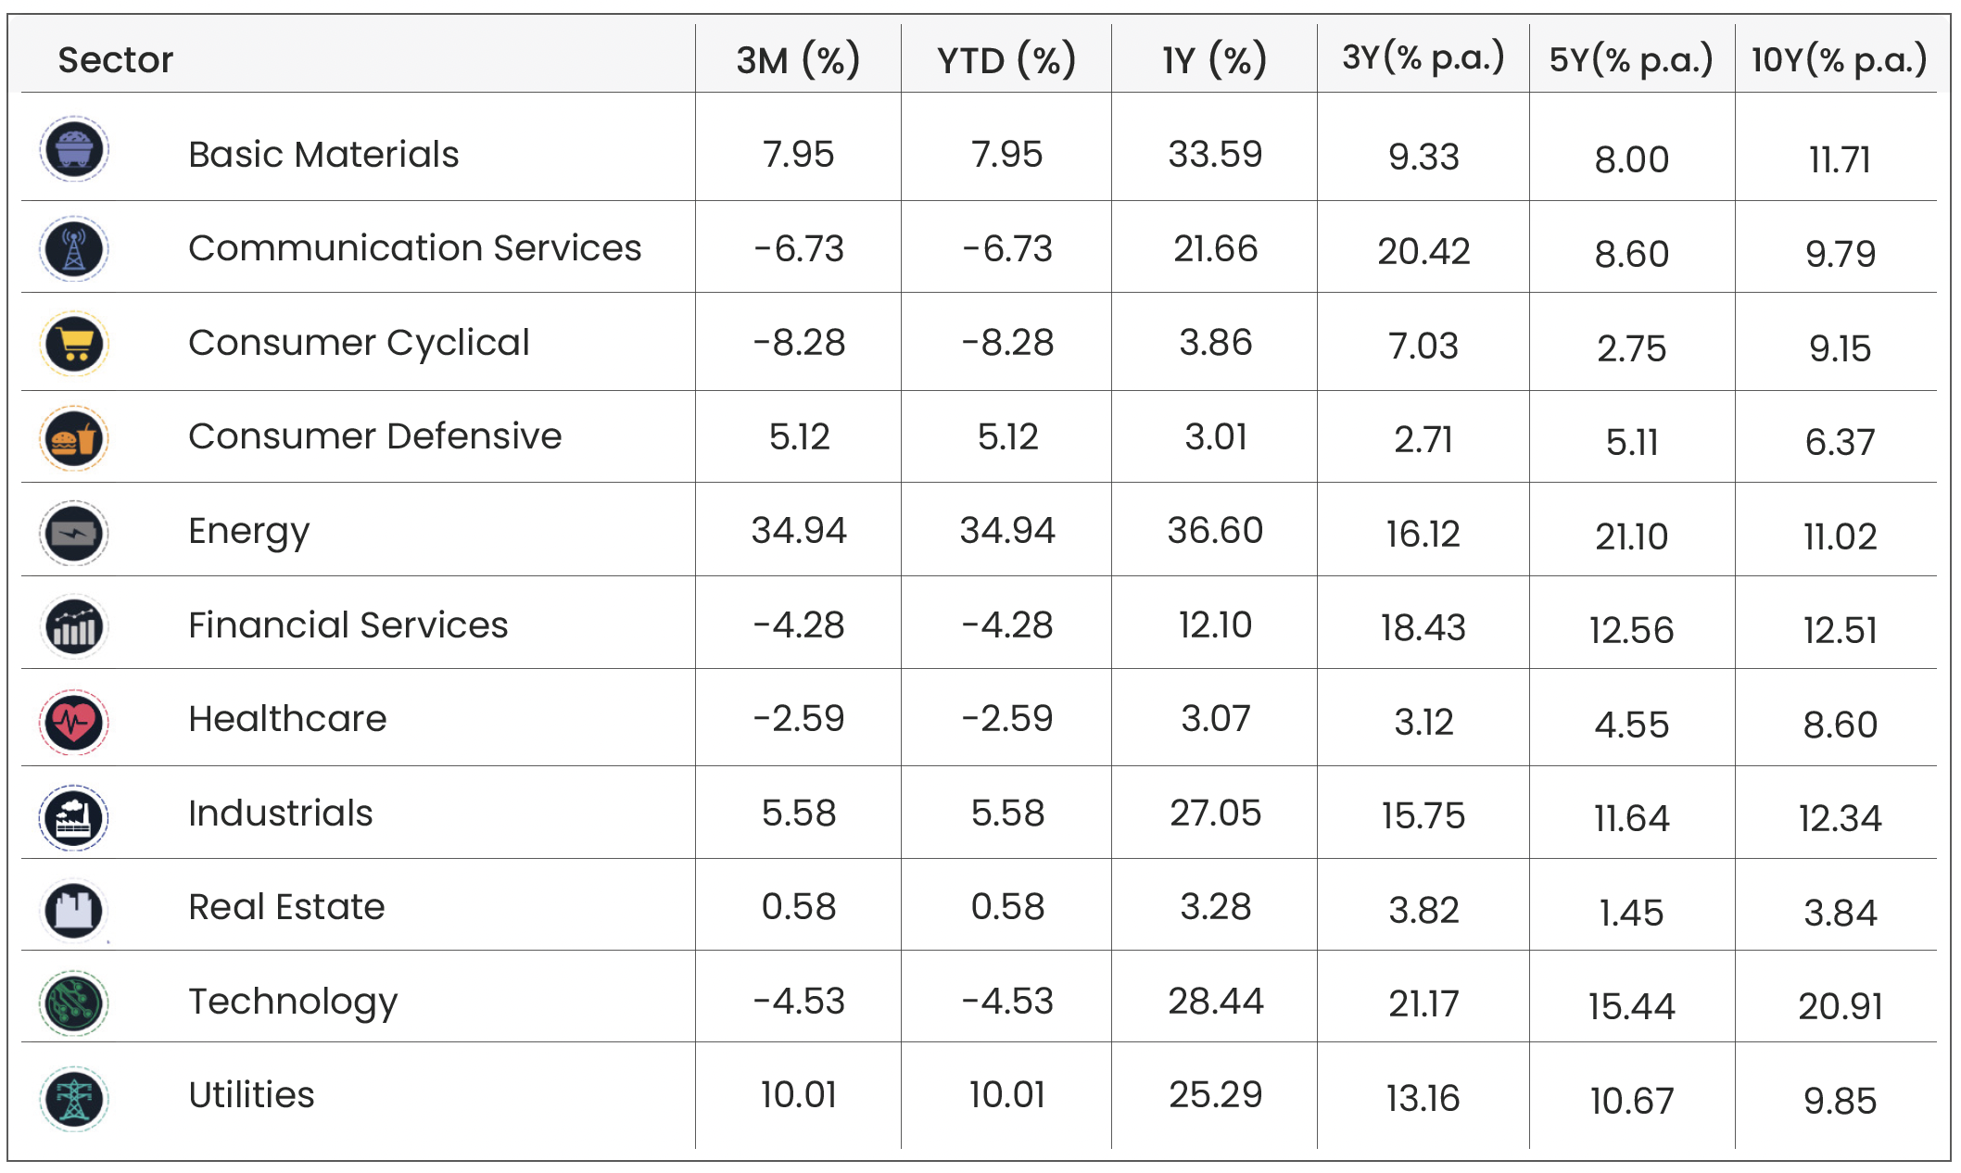Click the Consumer Cyclical shopping cart icon

74,344
